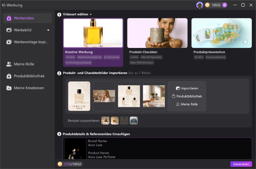Click the KI-Hintergrundmusik tag
The width and height of the screenshot is (256, 169).
[78, 63]
